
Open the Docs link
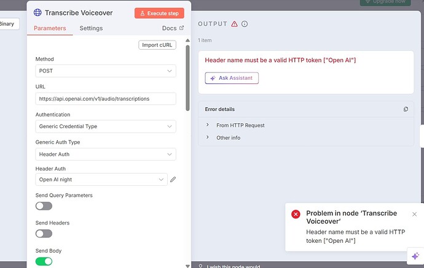point(173,28)
